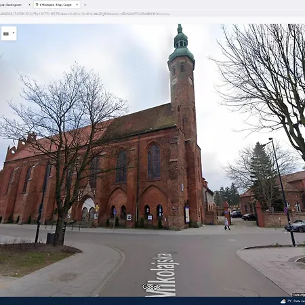The height and width of the screenshot is (305, 305).
Task: Switch to the Booking.com browser tab
Action: click(x=15, y=5)
